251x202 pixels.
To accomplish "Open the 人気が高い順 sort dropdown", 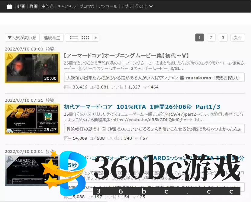I will point(22,38).
